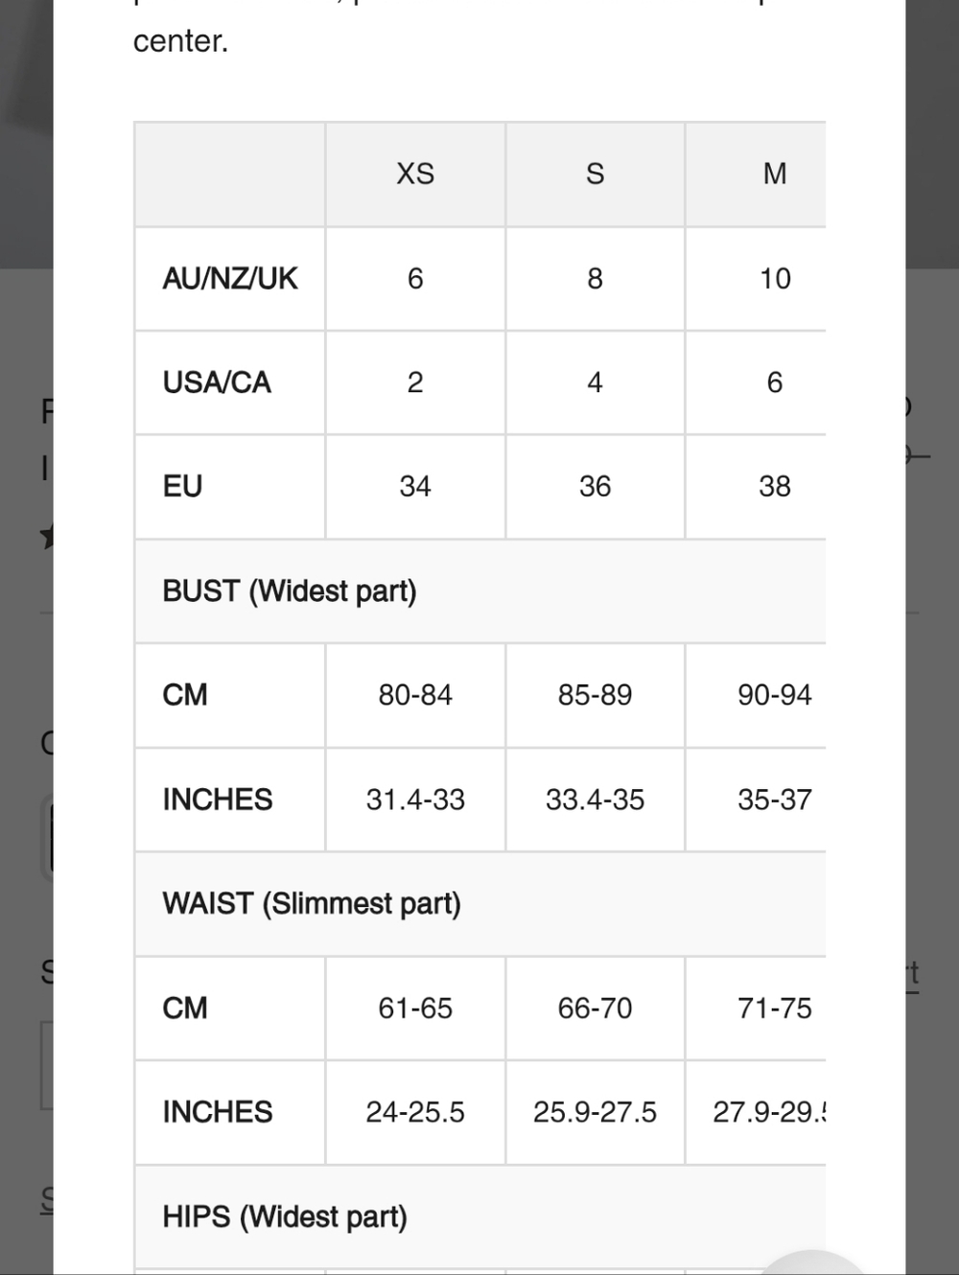Click the EU size 36 cell
Image resolution: width=959 pixels, height=1275 pixels.
click(595, 486)
